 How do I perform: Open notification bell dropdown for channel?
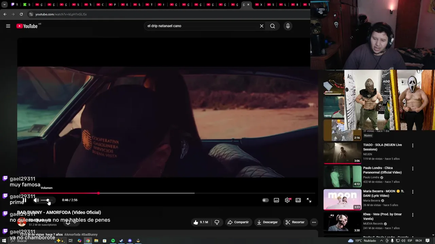click(x=71, y=222)
